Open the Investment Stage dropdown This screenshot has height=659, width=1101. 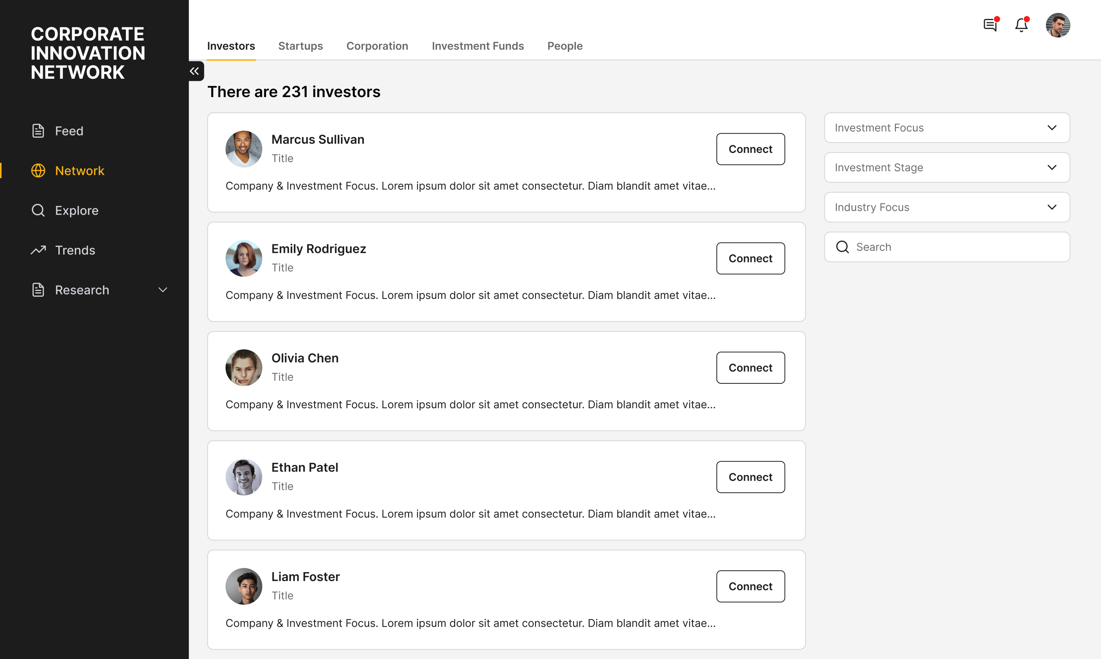[x=946, y=167]
